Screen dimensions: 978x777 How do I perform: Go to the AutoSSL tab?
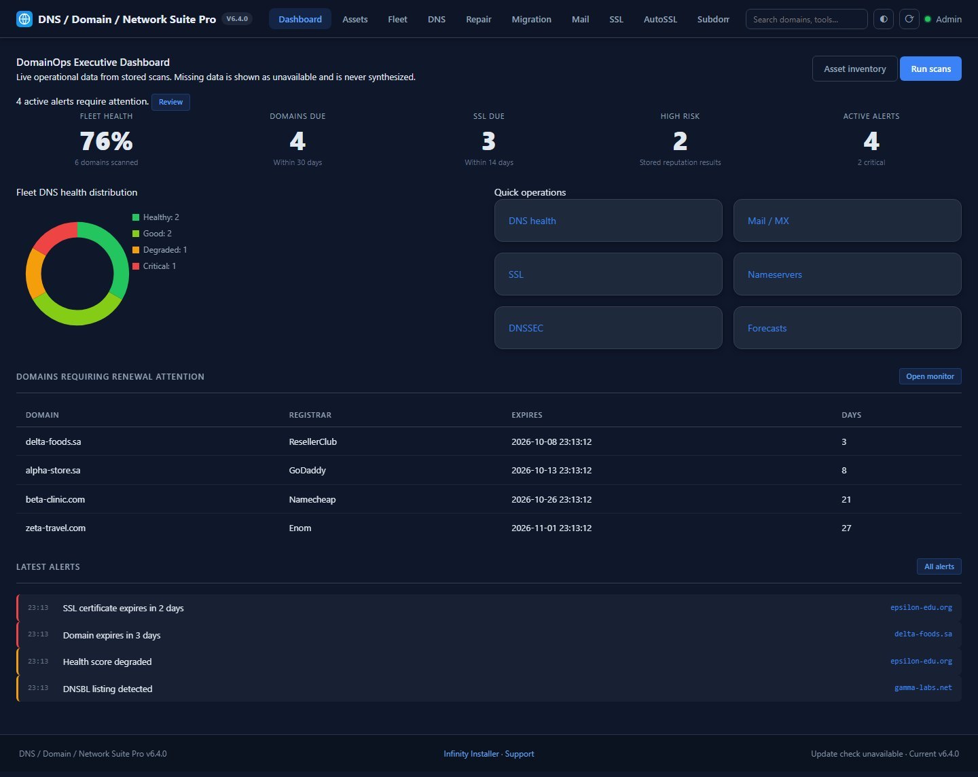pyautogui.click(x=661, y=19)
